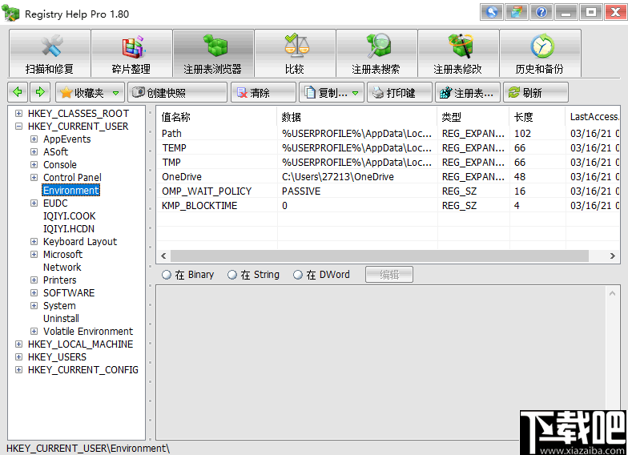Expand the ASoft key
The image size is (628, 455).
[x=34, y=152]
